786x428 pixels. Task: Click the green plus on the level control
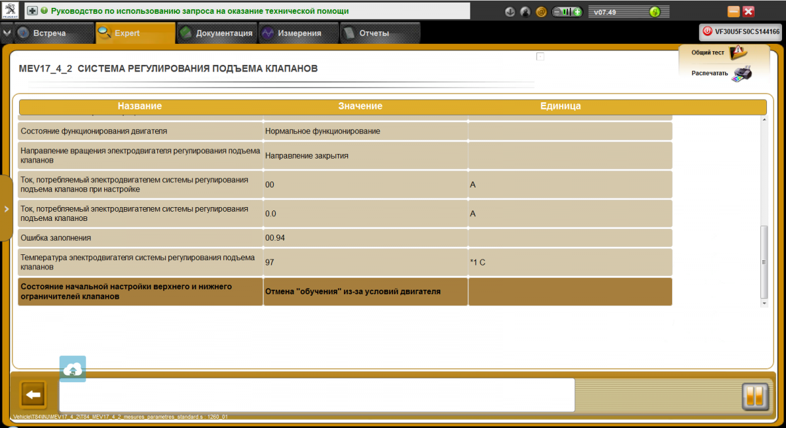click(577, 12)
